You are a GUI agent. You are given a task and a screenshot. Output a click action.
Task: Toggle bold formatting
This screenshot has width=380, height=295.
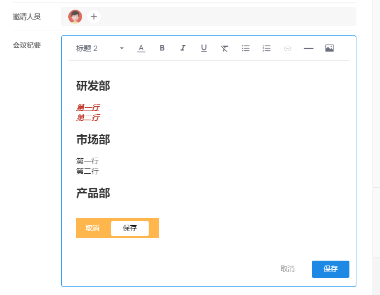pyautogui.click(x=162, y=48)
